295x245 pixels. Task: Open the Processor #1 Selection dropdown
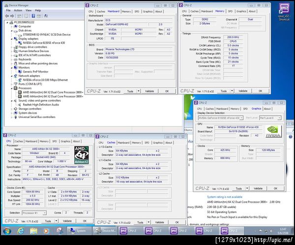pos(34,213)
